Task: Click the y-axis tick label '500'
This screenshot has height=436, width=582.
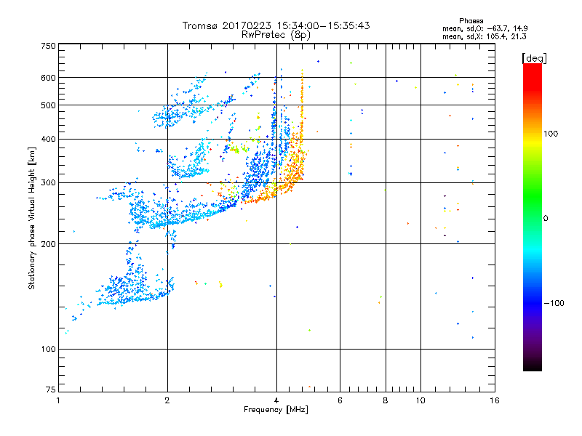Action: [48, 105]
